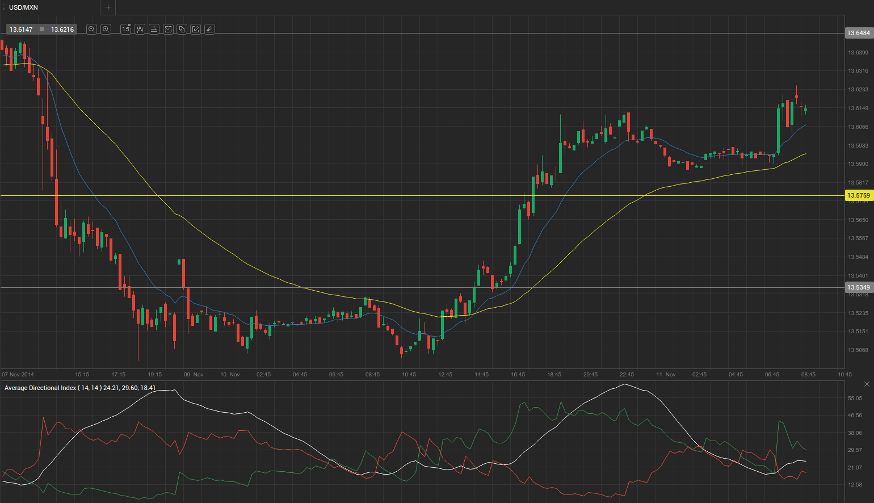Open the candlestick chart type selector
Screen dimensions: 874x503
point(140,29)
